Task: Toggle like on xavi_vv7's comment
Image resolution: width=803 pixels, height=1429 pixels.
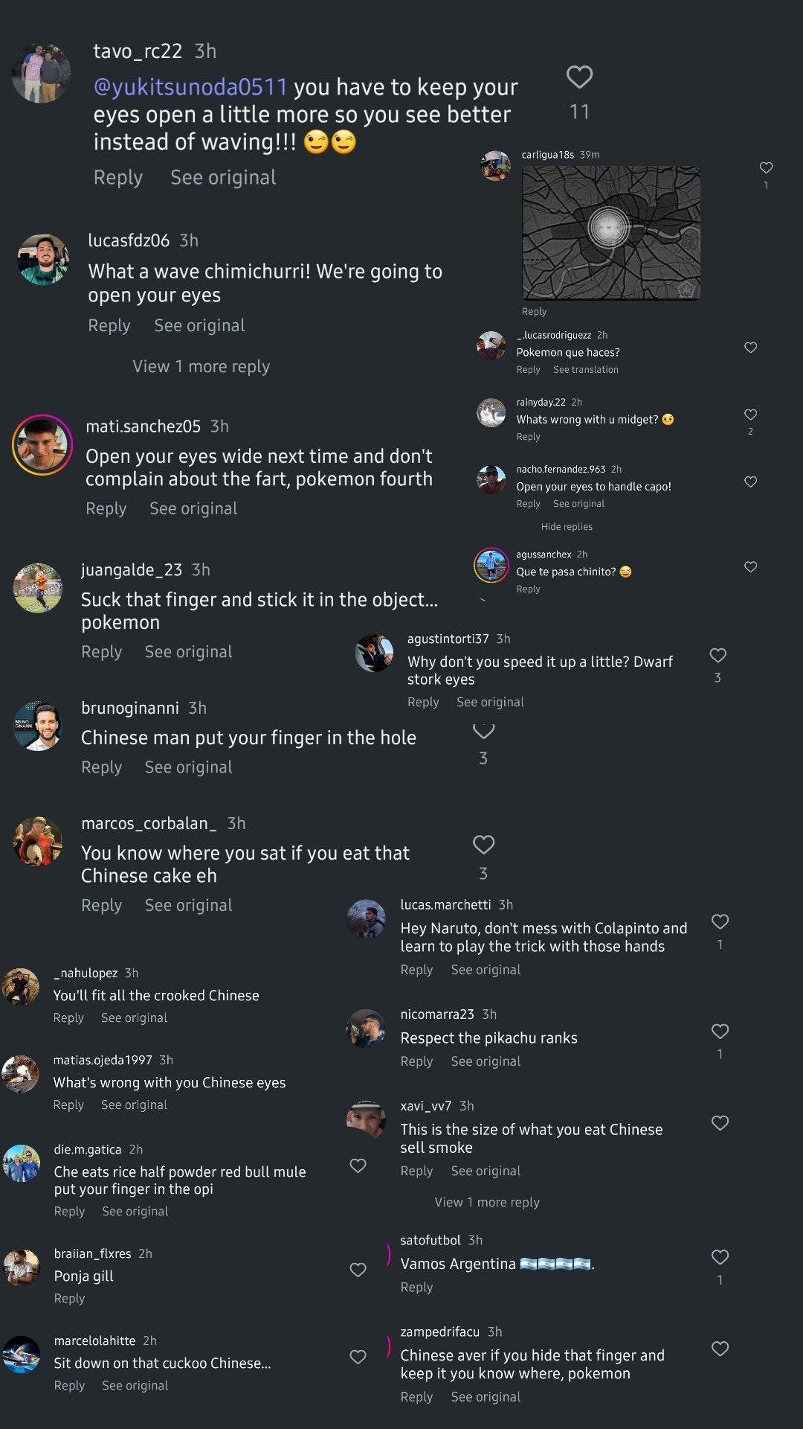Action: click(720, 1123)
